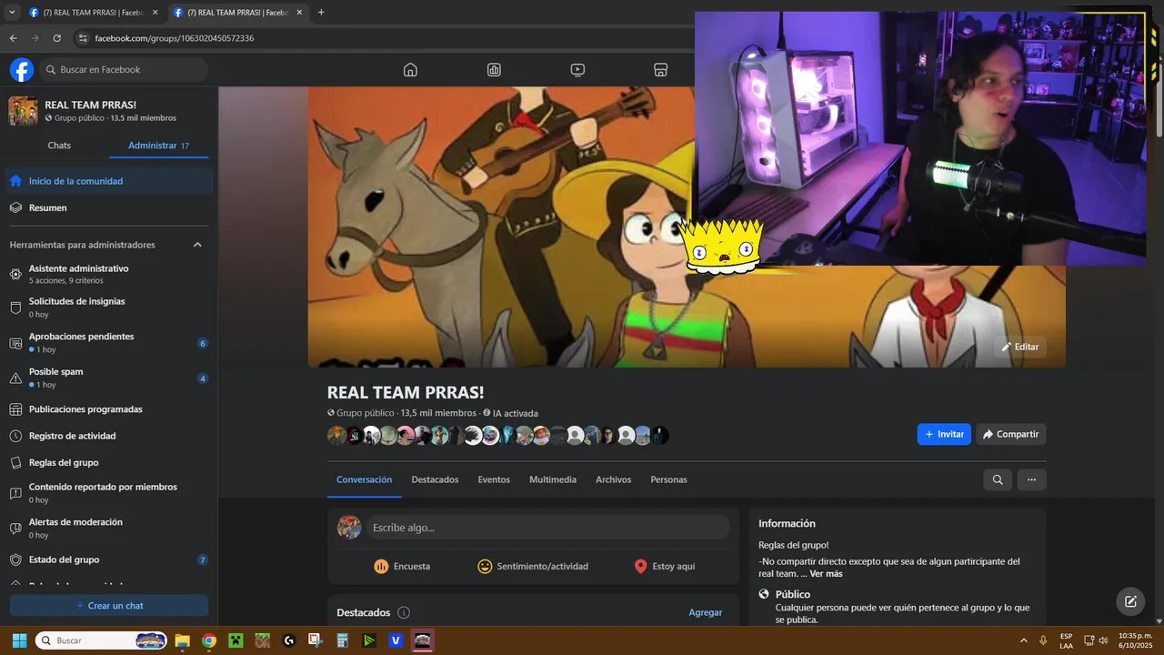Open Chrome from the Windows taskbar
1164x655 pixels.
209,640
